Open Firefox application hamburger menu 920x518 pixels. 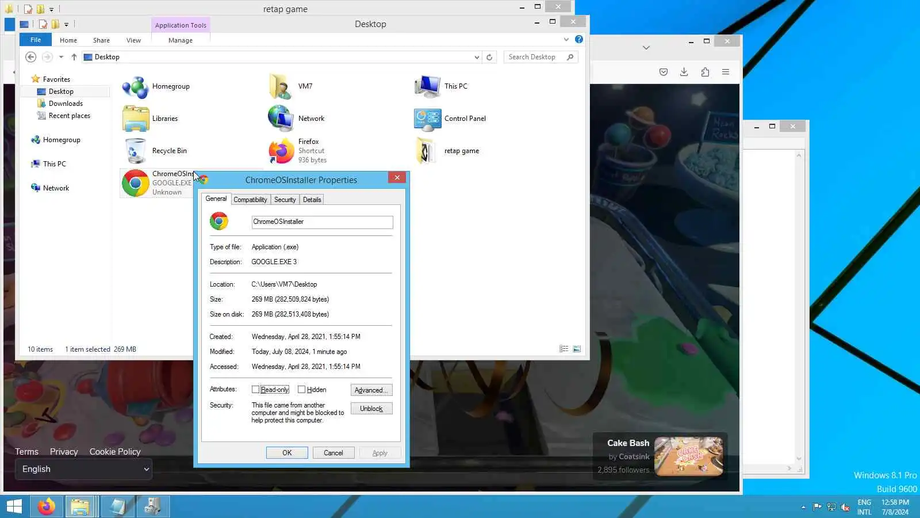pos(726,72)
